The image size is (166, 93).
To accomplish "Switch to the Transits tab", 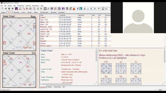I will pyautogui.click(x=29, y=12).
